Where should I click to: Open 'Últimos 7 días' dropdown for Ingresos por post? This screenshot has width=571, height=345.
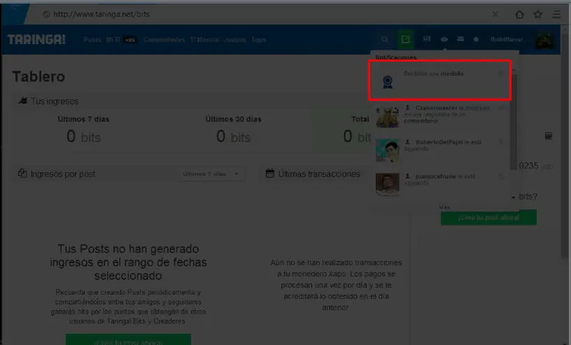(211, 174)
